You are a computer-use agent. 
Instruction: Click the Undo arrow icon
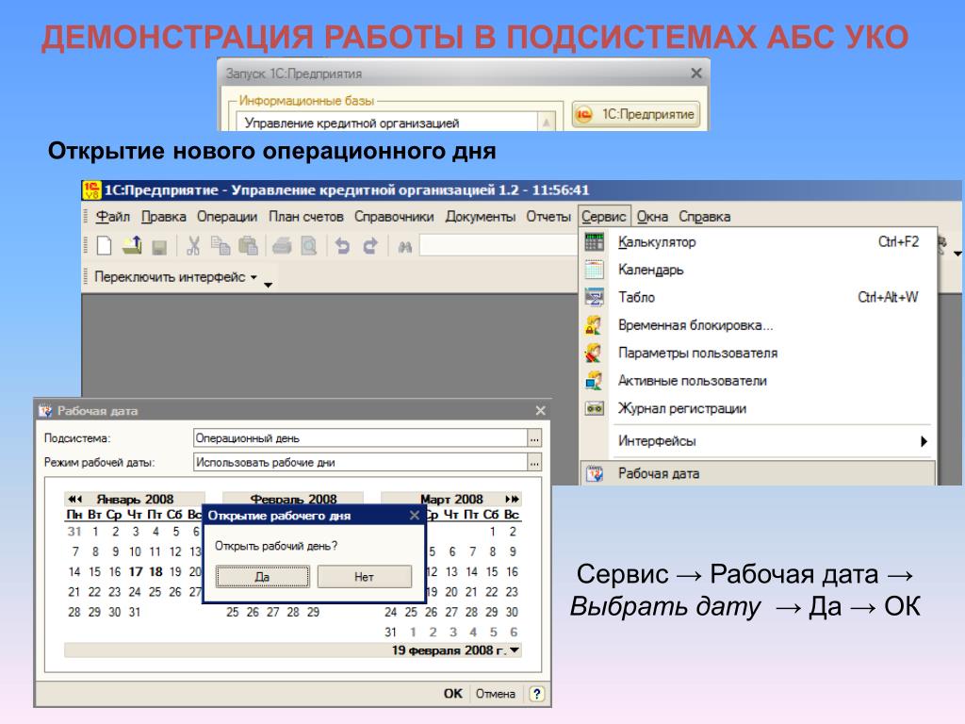click(343, 246)
